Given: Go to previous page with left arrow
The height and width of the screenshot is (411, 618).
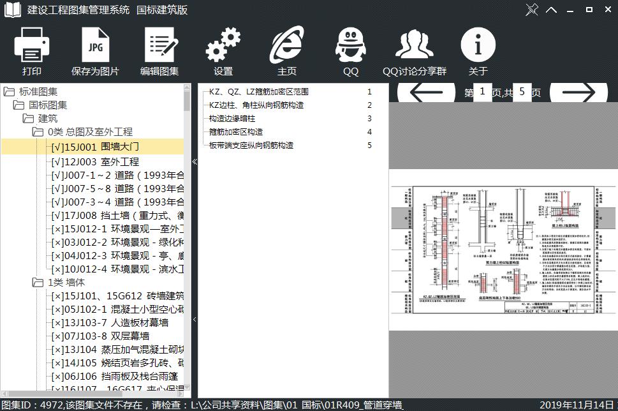Looking at the screenshot, I should coord(426,93).
